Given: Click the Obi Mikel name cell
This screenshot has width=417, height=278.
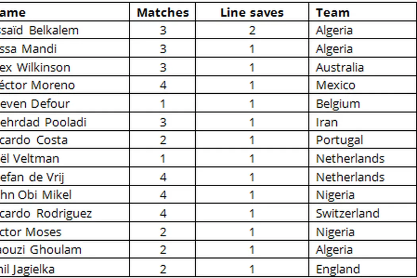Looking at the screenshot, I should [36, 195].
